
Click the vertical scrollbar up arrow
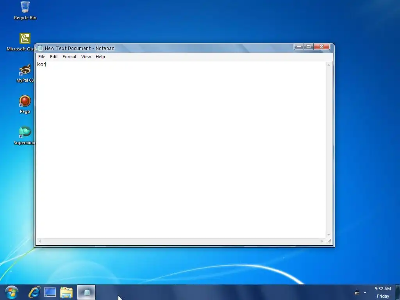point(329,65)
